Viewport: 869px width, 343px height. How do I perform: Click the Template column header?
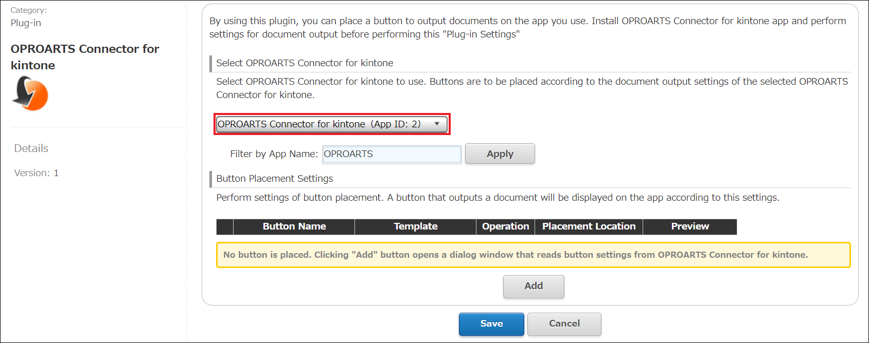point(415,226)
